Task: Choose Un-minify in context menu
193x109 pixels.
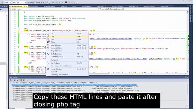Action: pos(67,72)
